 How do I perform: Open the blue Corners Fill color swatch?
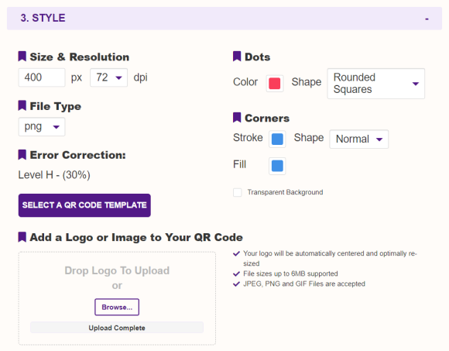point(277,166)
